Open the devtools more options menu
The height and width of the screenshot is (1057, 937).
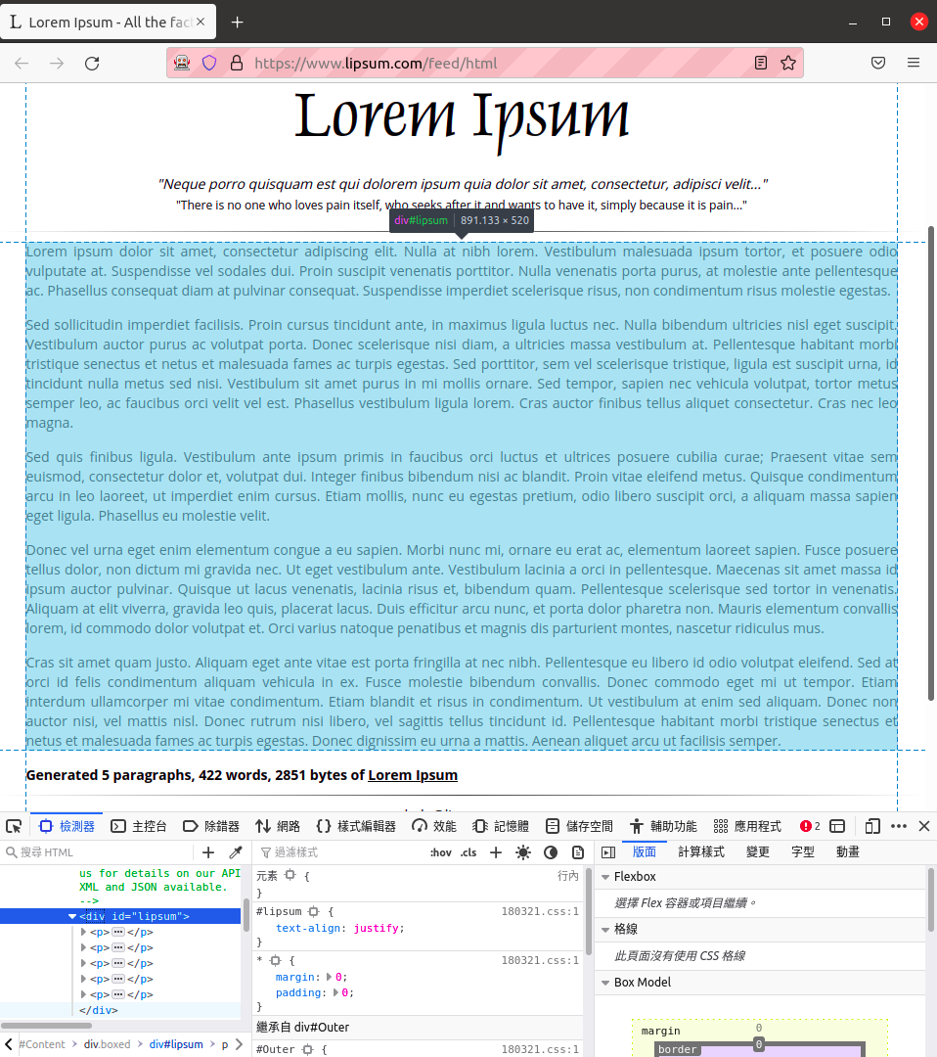(899, 826)
